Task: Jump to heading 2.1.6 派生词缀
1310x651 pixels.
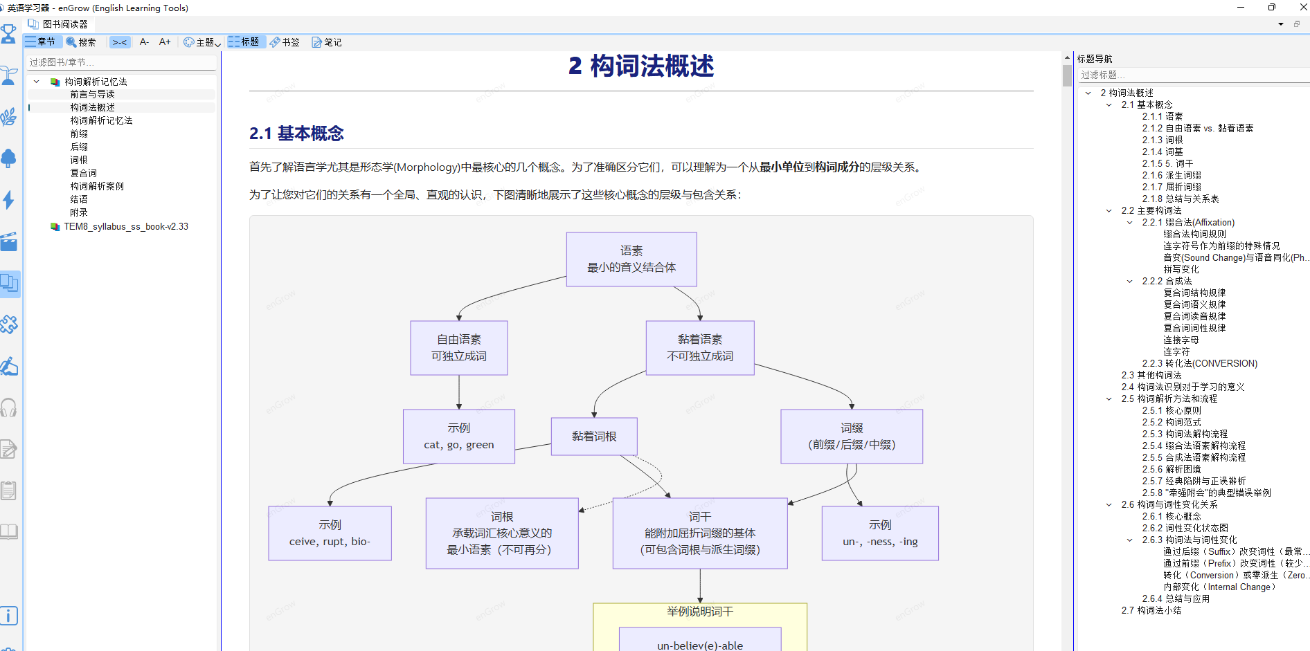Action: pyautogui.click(x=1172, y=175)
